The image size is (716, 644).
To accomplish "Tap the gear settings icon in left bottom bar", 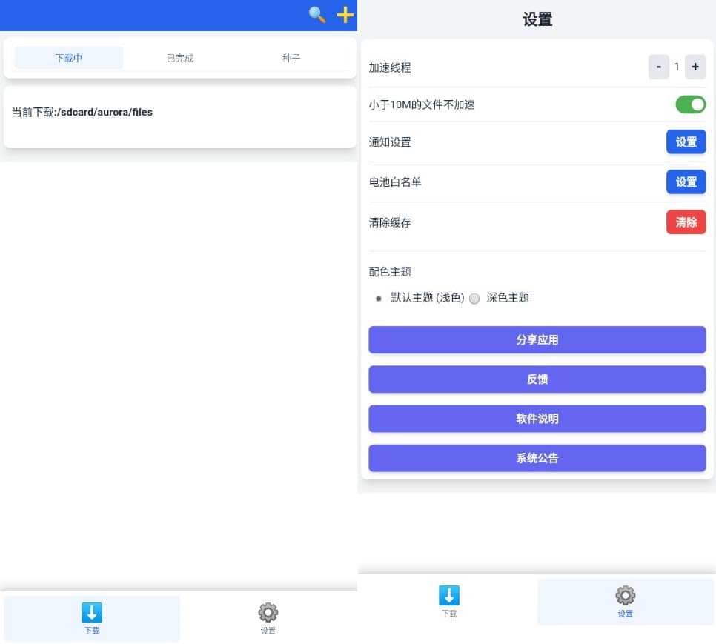I will (268, 613).
